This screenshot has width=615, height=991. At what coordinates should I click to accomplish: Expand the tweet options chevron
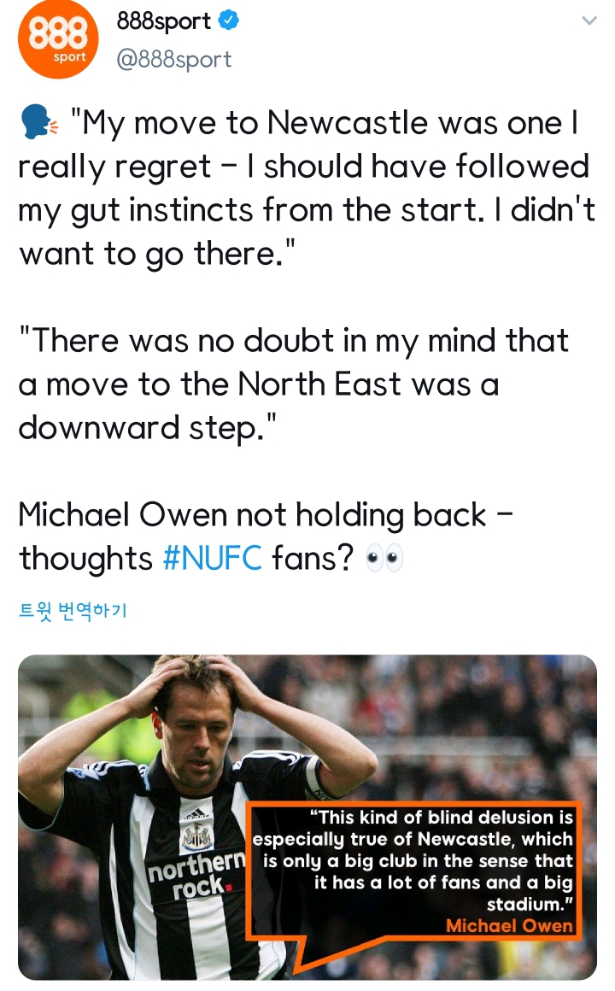[589, 21]
